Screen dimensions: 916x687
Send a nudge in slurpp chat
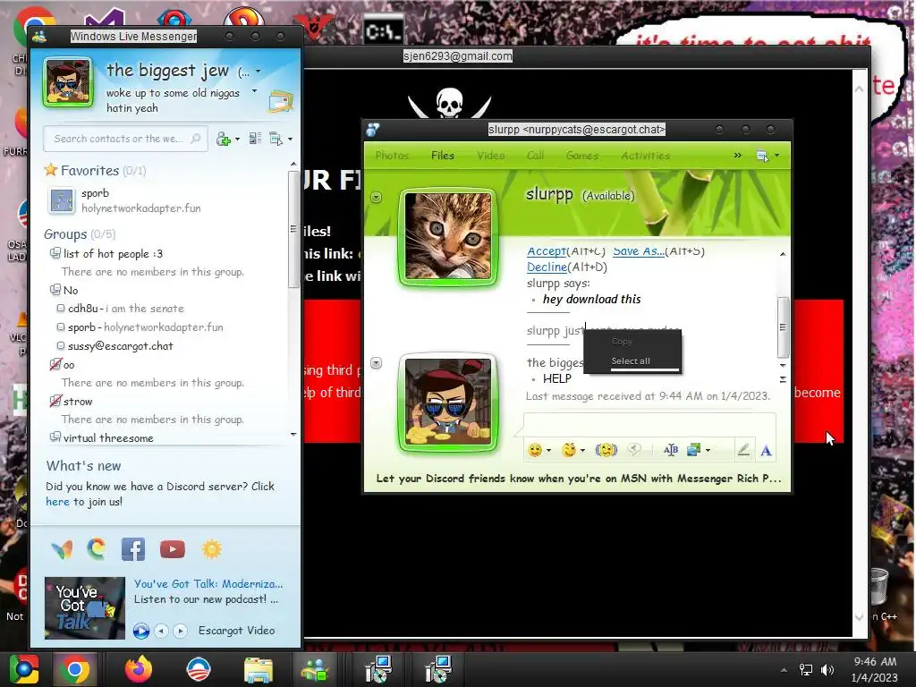pyautogui.click(x=606, y=450)
